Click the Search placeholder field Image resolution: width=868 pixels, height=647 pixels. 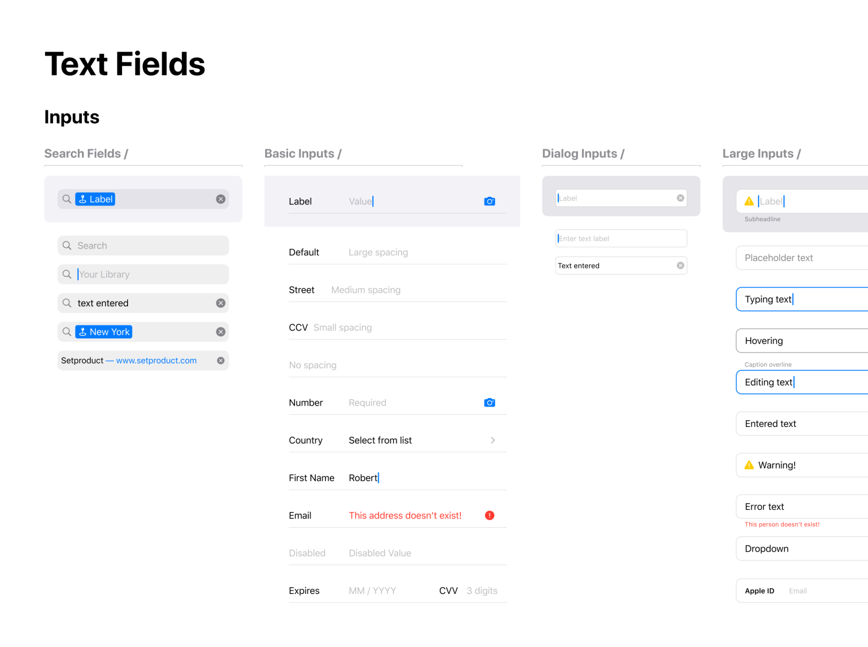[143, 246]
